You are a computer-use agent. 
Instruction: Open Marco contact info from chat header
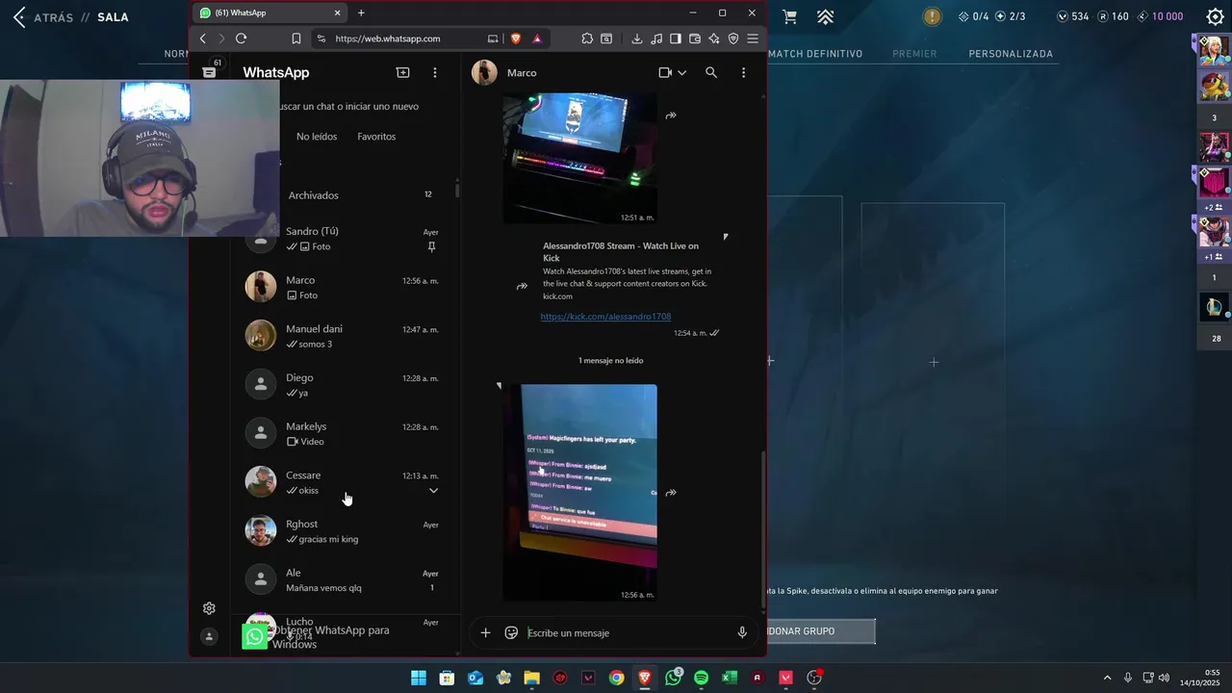pos(522,72)
